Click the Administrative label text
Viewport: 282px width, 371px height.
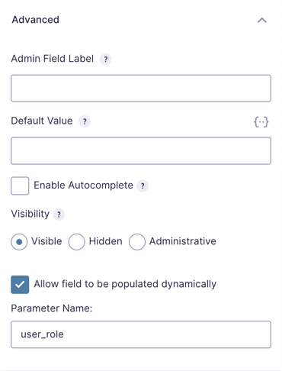[183, 241]
